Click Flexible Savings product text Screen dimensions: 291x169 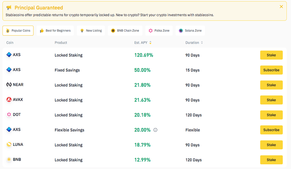(x=69, y=130)
